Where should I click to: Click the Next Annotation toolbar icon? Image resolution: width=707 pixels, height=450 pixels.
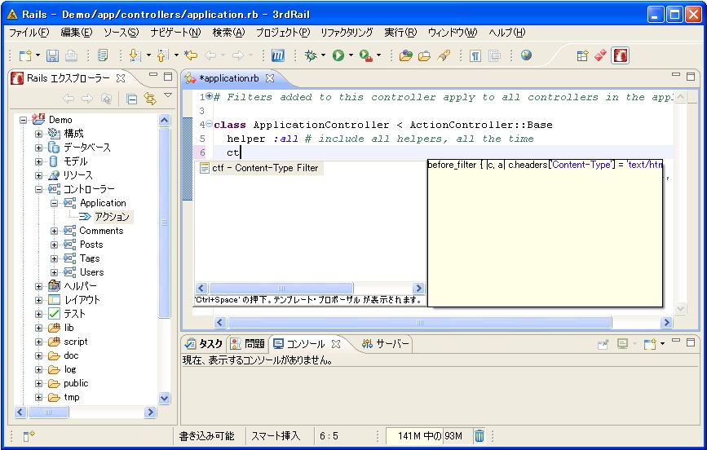click(135, 55)
